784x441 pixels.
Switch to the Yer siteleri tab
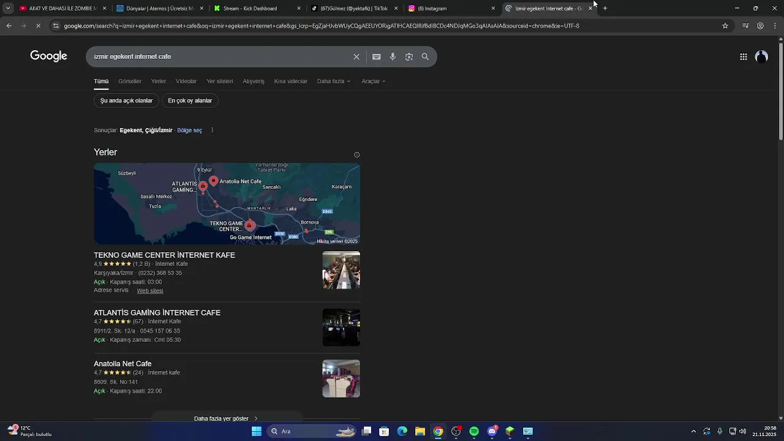(x=220, y=81)
